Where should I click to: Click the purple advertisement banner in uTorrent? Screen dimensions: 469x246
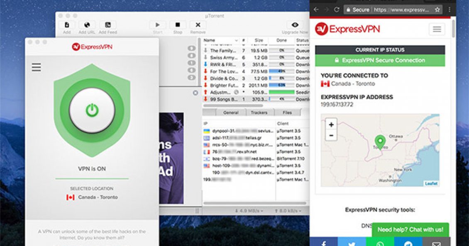171,158
